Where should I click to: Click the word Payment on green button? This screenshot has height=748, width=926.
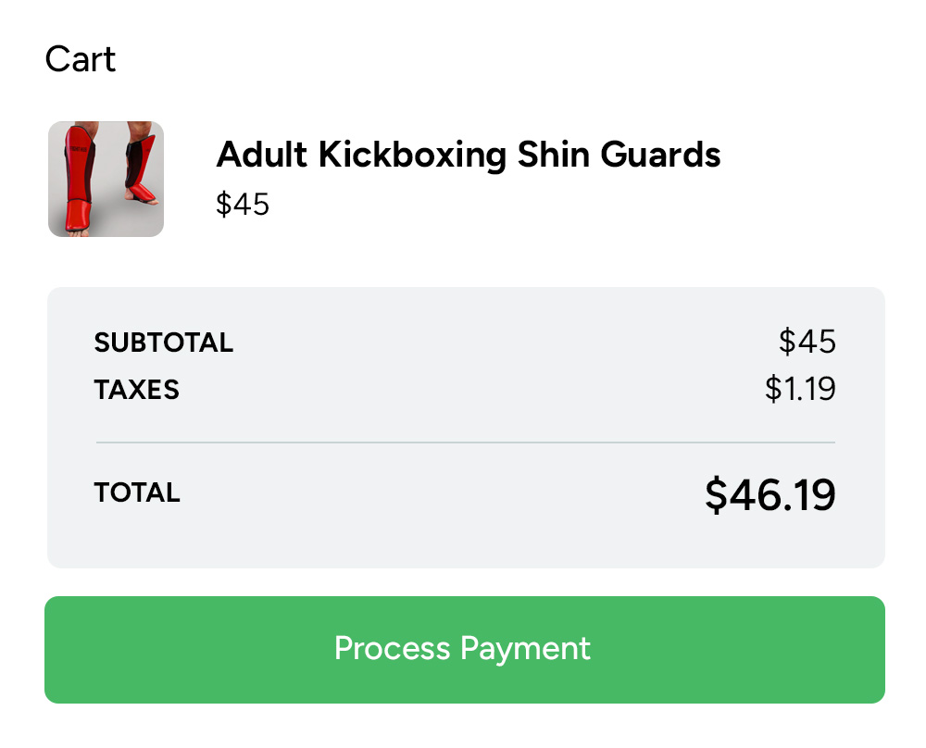click(525, 648)
